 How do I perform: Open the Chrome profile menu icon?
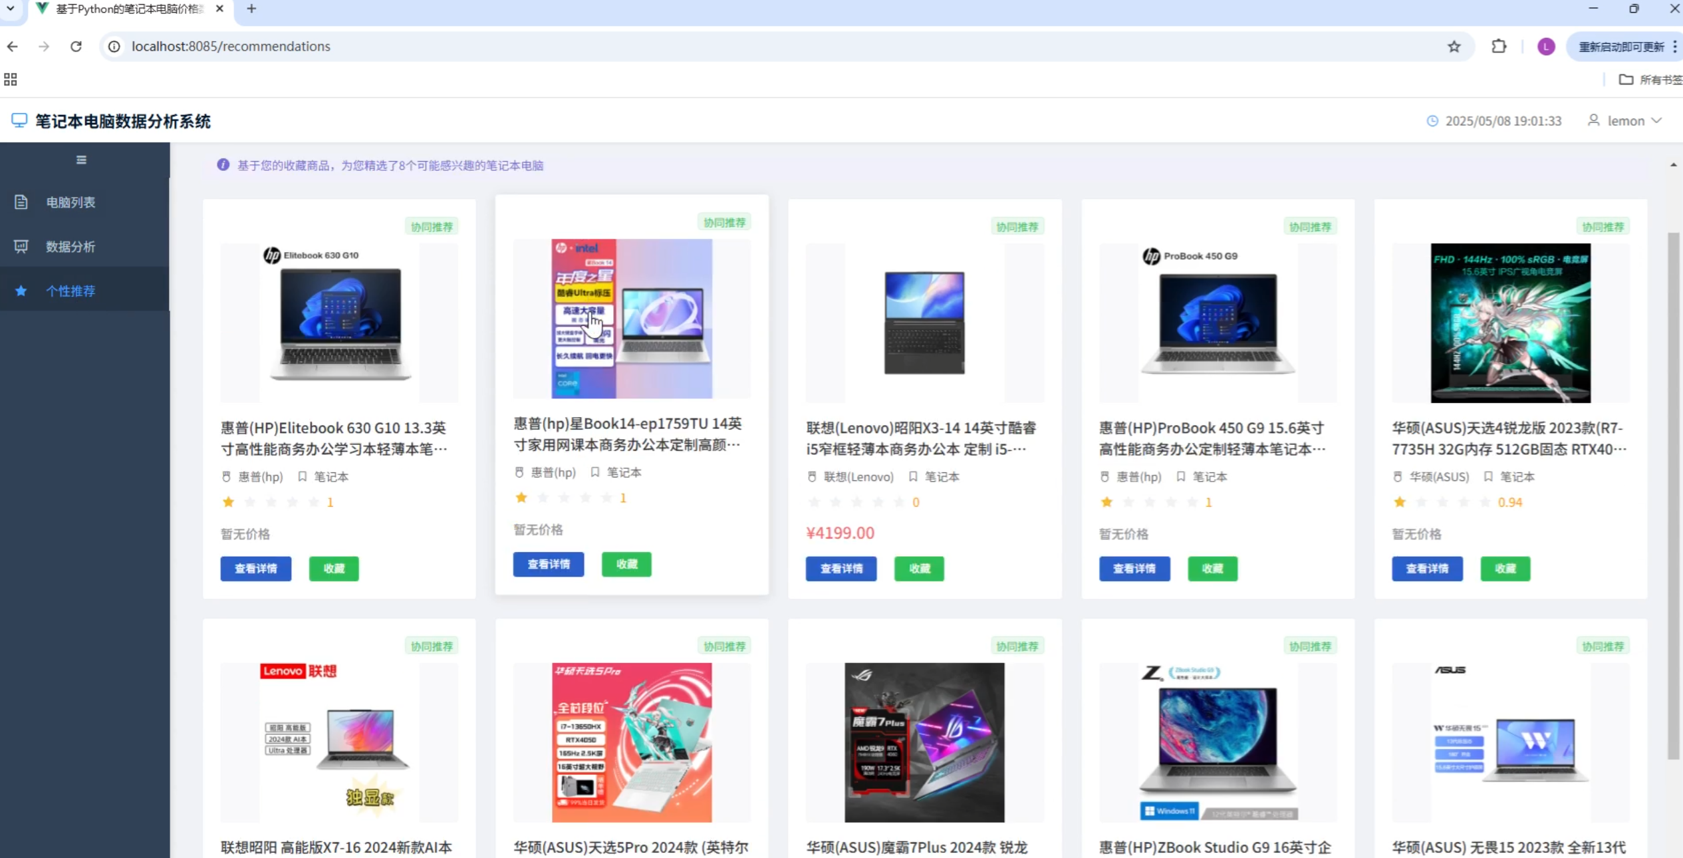point(1545,47)
